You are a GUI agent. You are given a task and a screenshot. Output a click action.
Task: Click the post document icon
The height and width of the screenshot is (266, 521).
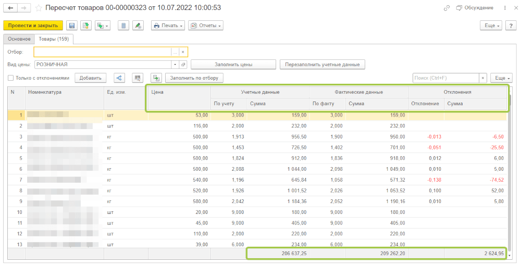pyautogui.click(x=85, y=26)
